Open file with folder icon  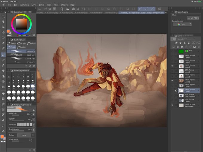coord(67,9)
